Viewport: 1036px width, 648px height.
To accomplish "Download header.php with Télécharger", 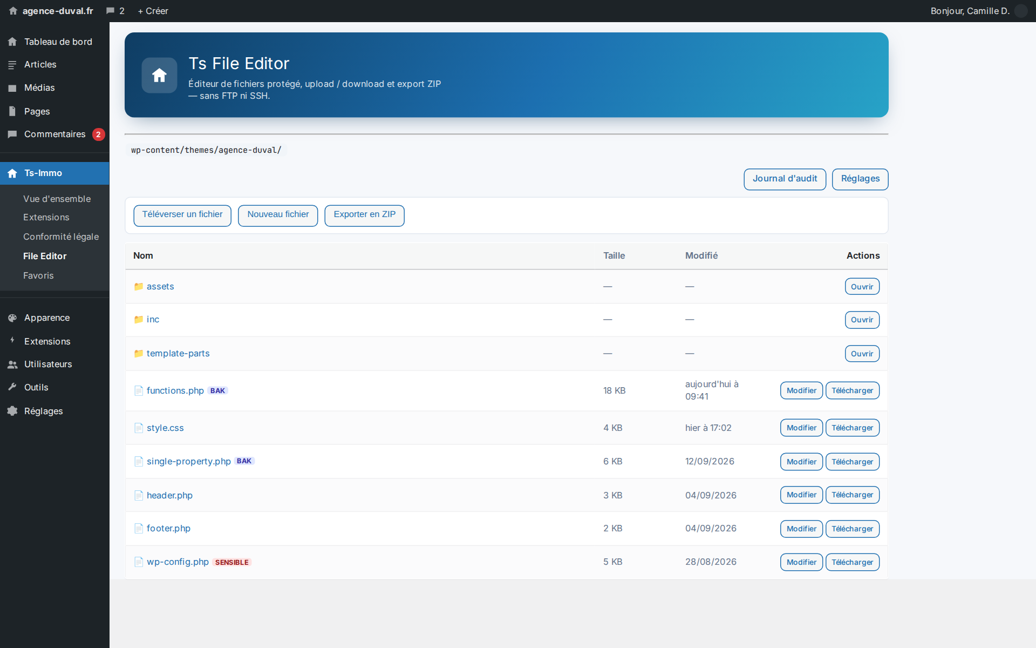I will coord(853,495).
